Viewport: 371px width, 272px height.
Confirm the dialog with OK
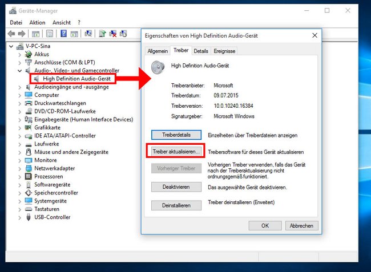coord(265,226)
